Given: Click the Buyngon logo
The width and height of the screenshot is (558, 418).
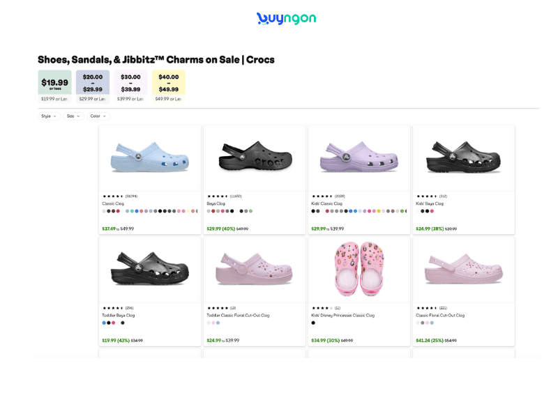Looking at the screenshot, I should point(287,17).
